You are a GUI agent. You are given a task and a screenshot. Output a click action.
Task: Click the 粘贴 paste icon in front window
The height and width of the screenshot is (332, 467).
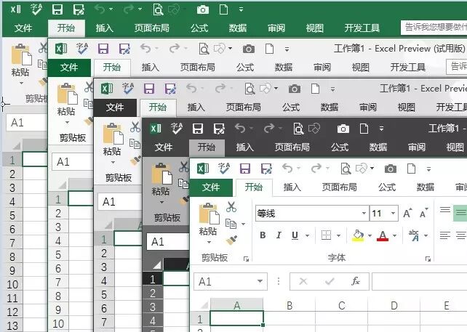click(x=208, y=214)
